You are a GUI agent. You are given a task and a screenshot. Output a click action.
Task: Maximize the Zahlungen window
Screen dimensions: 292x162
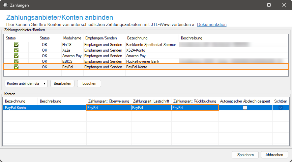click(269, 5)
